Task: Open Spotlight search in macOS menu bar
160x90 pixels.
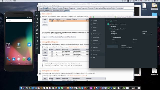Action: [152, 1]
